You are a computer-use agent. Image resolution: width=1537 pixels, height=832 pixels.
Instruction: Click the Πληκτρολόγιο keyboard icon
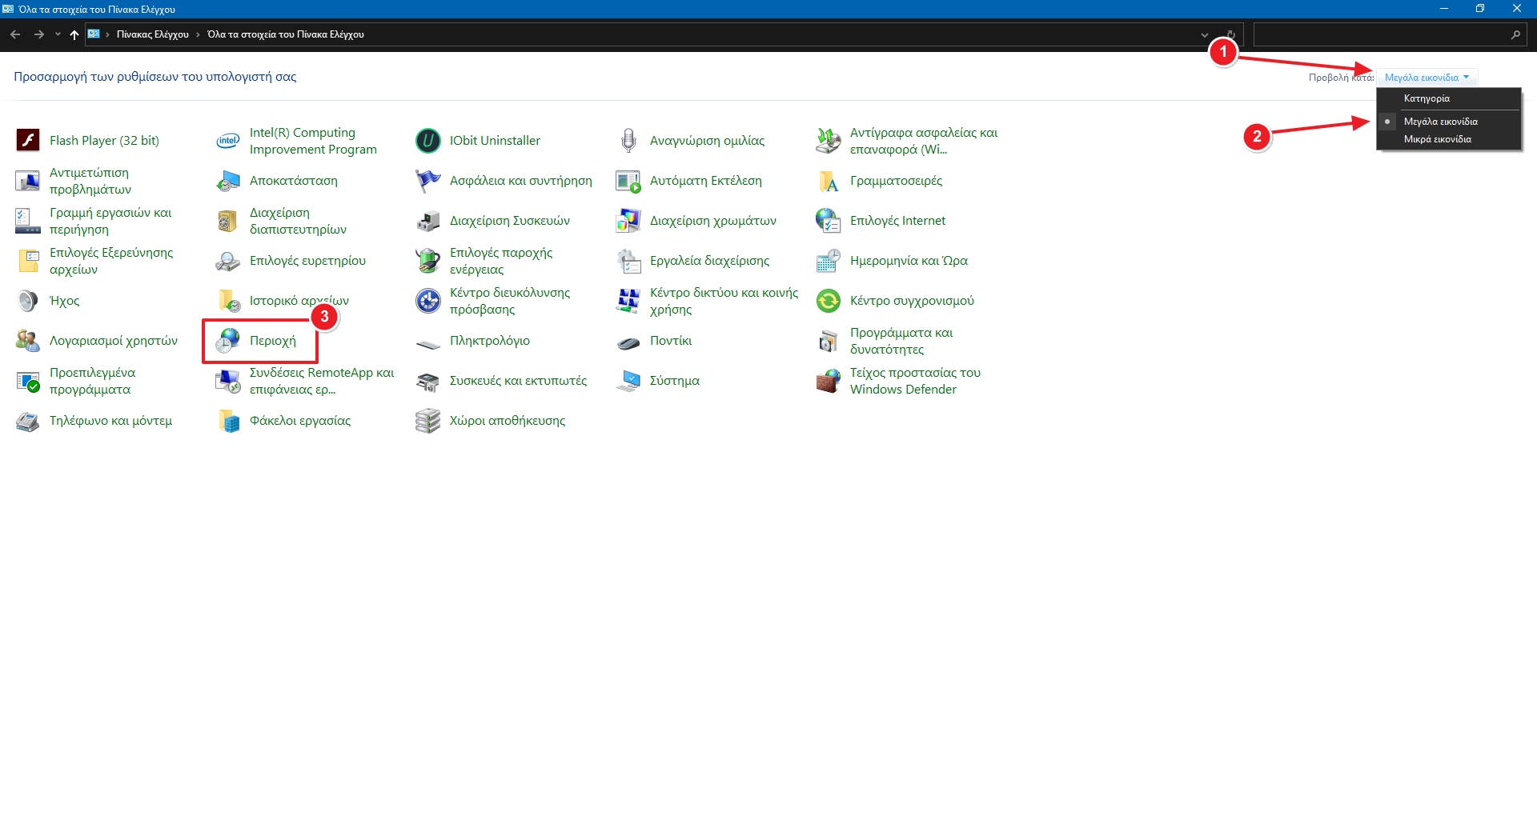(428, 342)
